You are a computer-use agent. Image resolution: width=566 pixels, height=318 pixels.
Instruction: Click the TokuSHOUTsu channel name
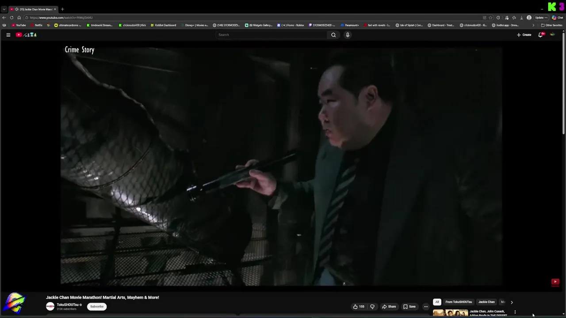(x=68, y=305)
